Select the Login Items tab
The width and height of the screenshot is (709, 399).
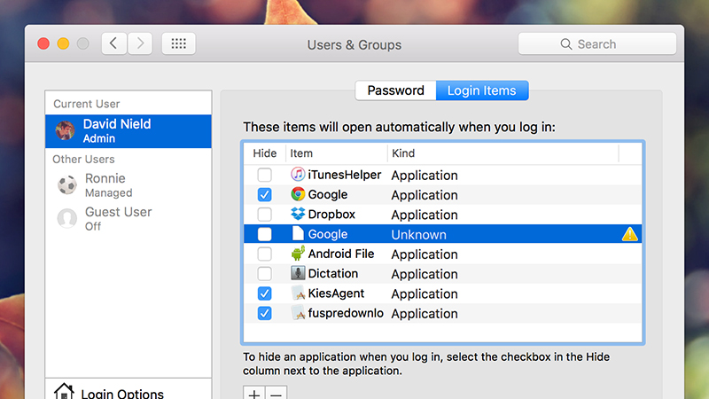tap(482, 90)
